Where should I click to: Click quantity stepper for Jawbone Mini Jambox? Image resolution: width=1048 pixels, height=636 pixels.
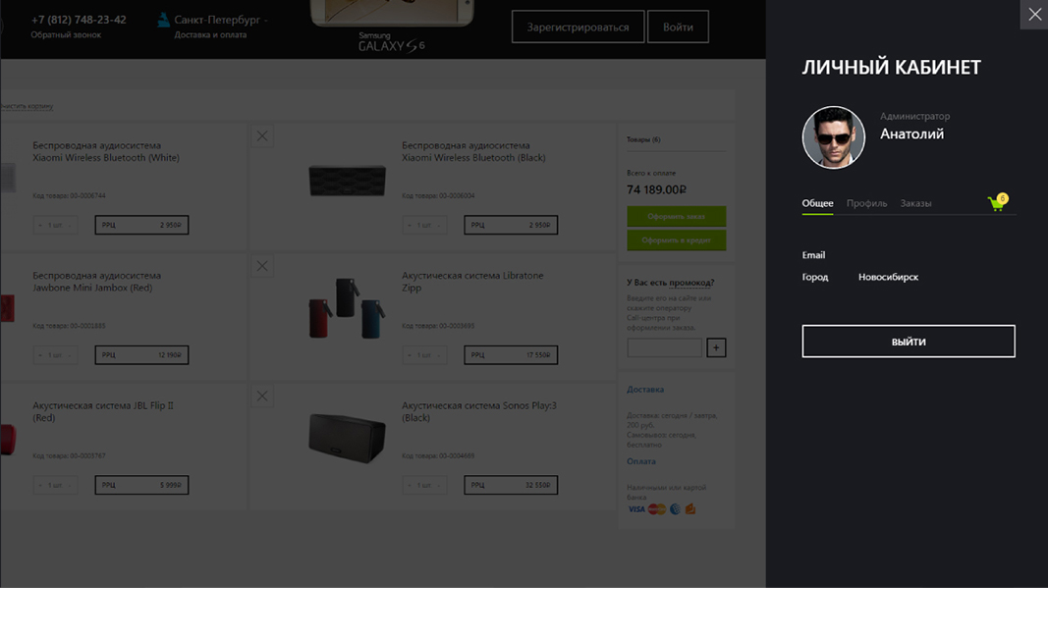55,354
